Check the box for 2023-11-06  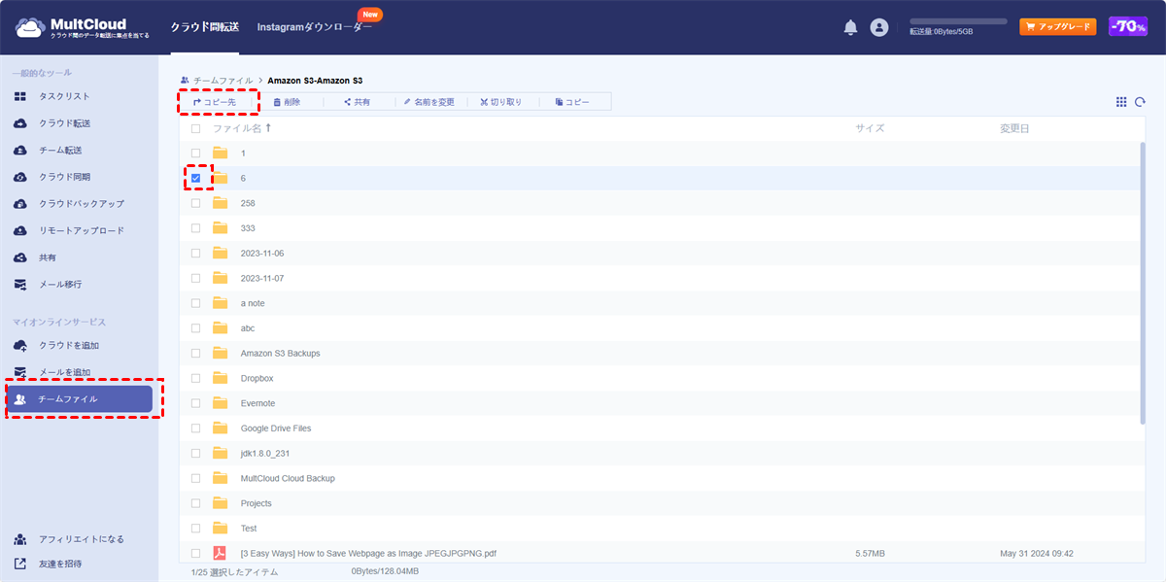(x=195, y=254)
